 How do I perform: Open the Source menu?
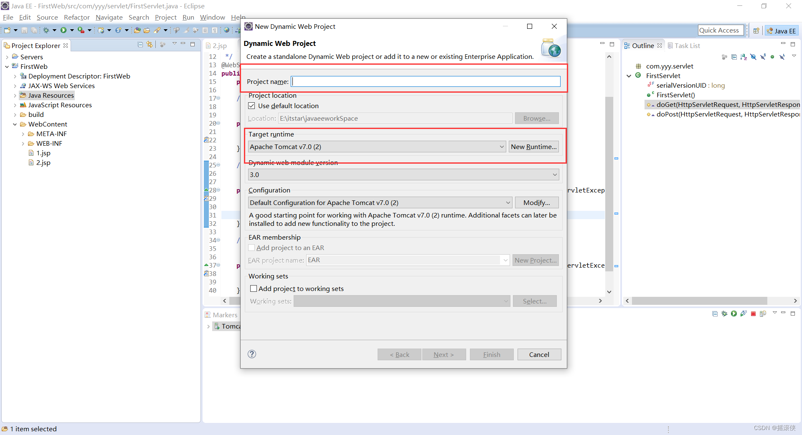click(47, 17)
